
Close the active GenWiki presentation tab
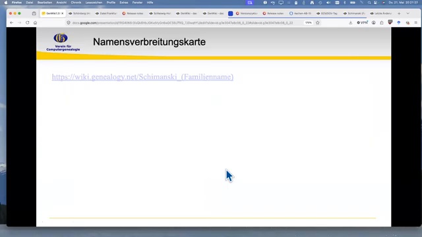click(x=63, y=13)
